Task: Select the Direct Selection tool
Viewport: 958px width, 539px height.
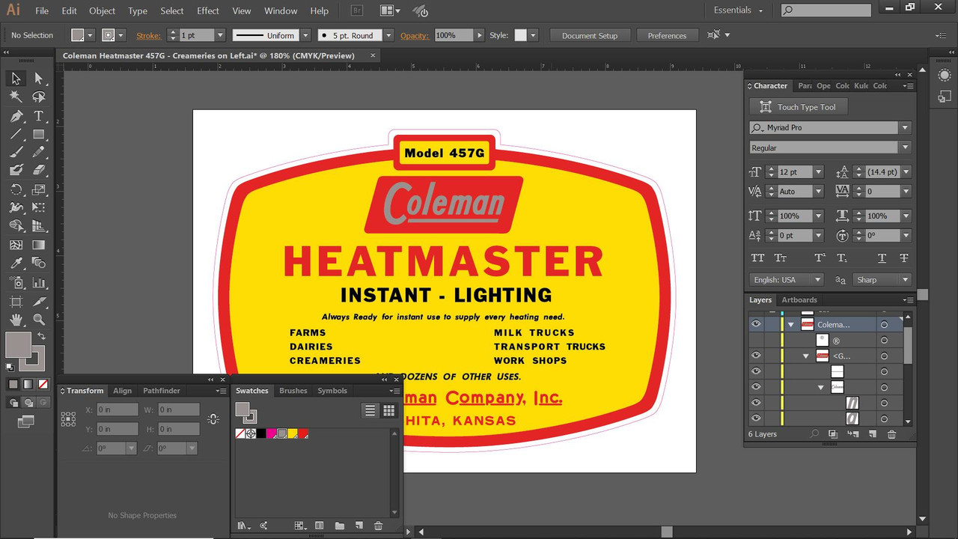Action: (x=39, y=78)
